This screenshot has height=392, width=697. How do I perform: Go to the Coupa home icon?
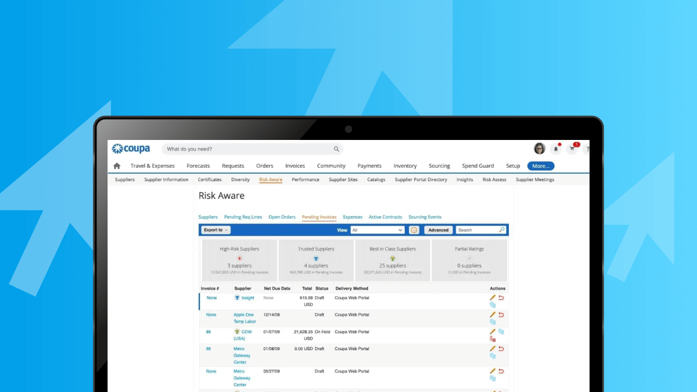click(117, 166)
